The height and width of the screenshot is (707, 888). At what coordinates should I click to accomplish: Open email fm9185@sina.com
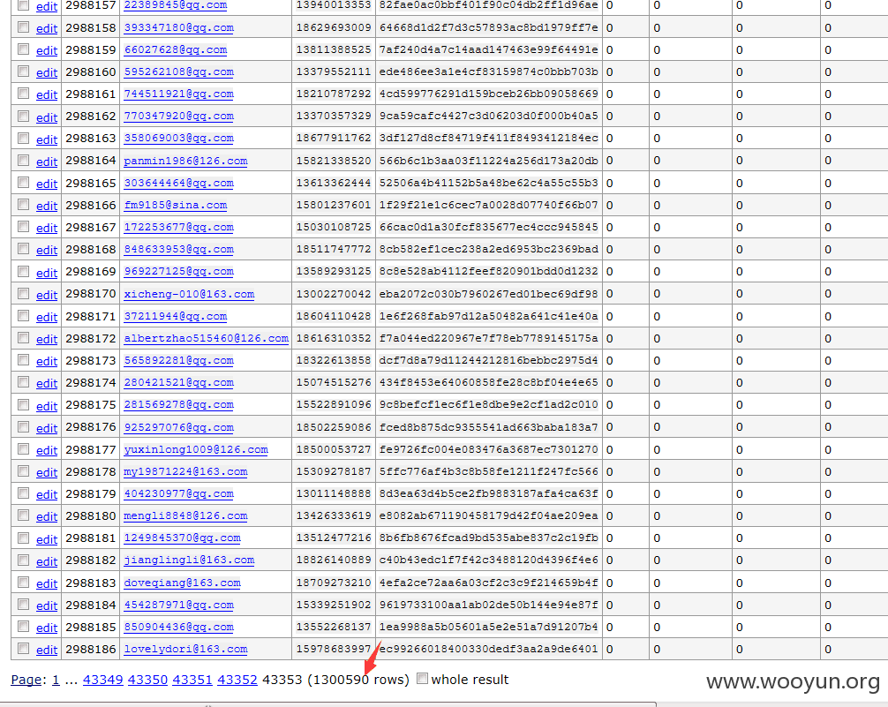coord(176,205)
